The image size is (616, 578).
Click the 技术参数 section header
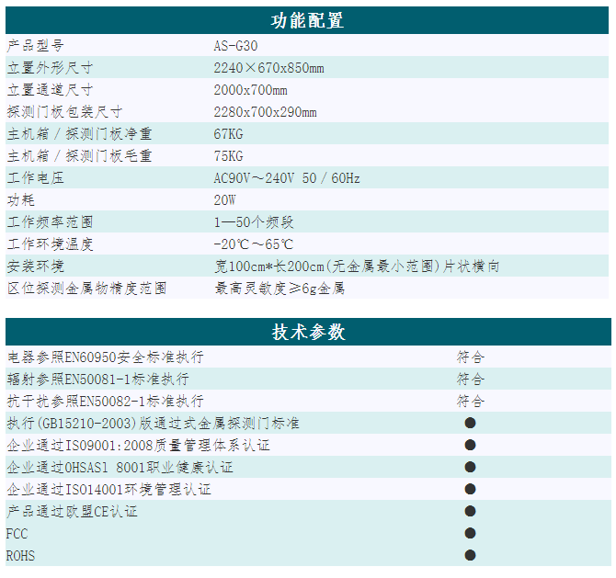(x=307, y=332)
